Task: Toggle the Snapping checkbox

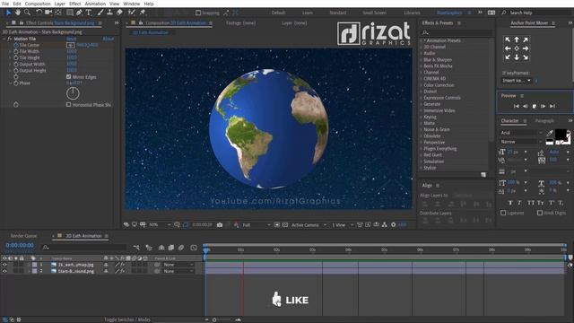Action: pyautogui.click(x=198, y=13)
